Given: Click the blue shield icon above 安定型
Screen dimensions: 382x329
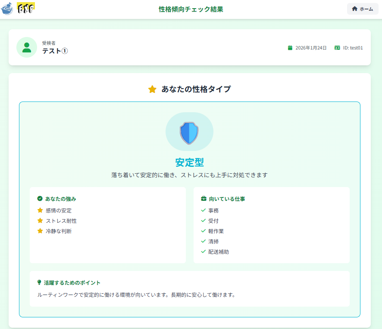Looking at the screenshot, I should point(190,132).
